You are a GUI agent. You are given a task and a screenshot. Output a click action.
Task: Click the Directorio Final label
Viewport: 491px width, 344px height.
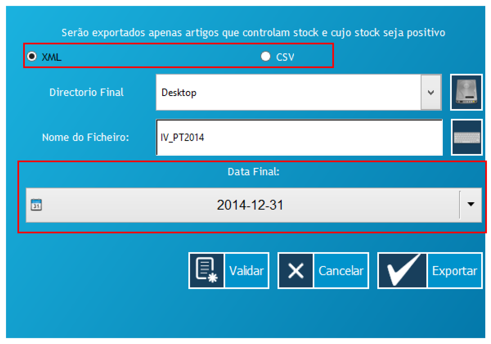86,92
